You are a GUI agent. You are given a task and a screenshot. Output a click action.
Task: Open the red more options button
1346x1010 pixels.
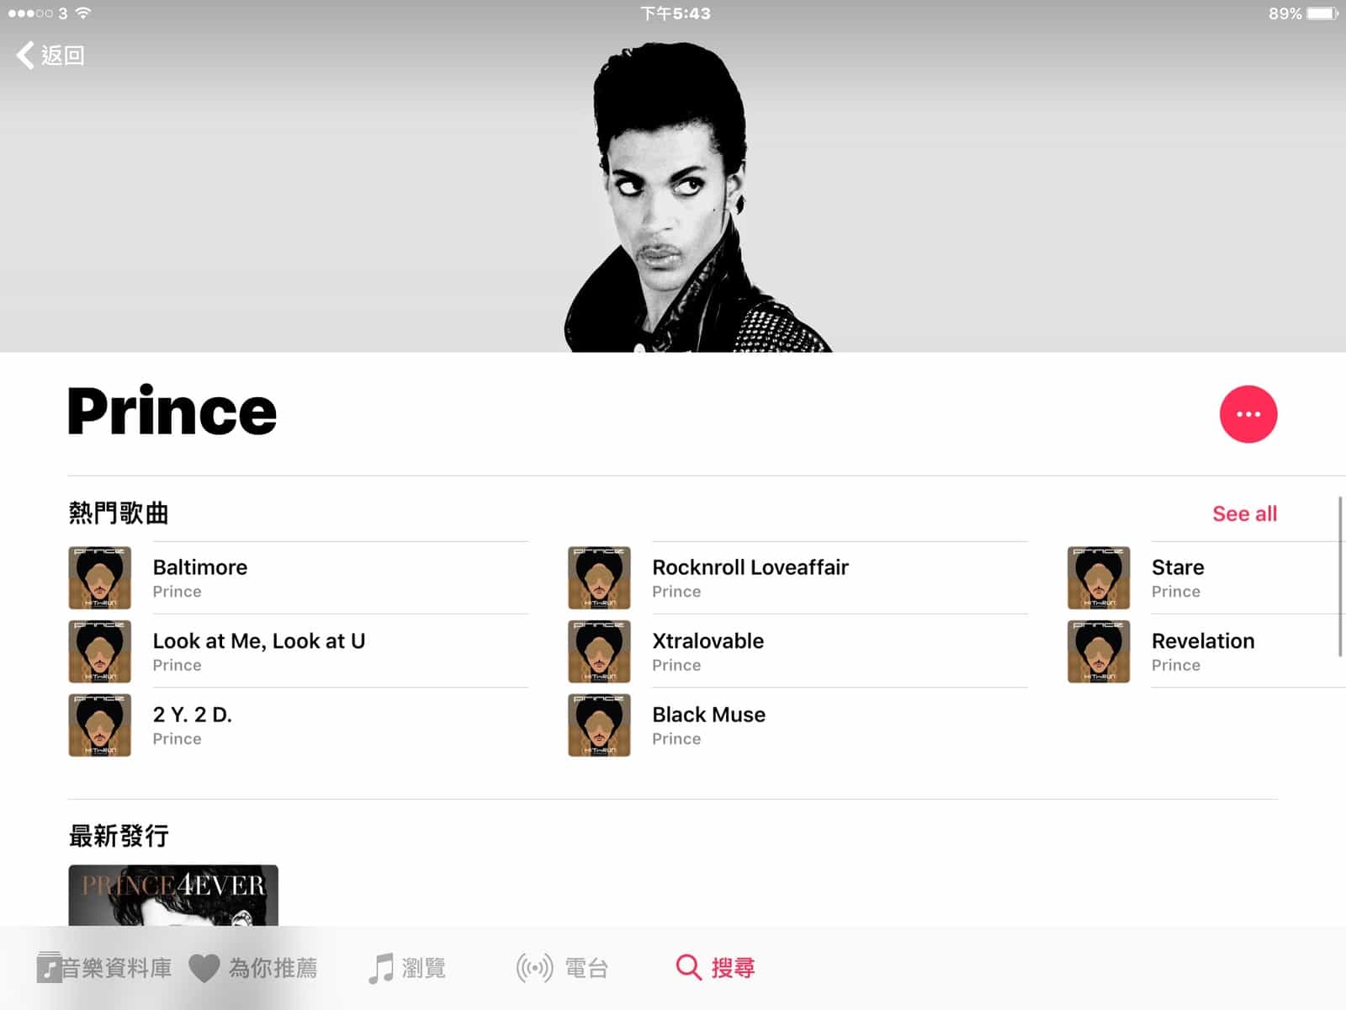pos(1248,414)
